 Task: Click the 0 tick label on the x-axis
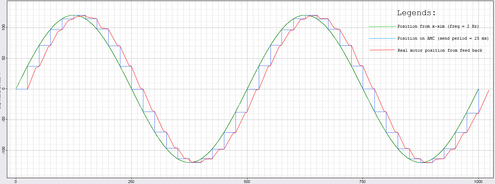[x=16, y=181]
